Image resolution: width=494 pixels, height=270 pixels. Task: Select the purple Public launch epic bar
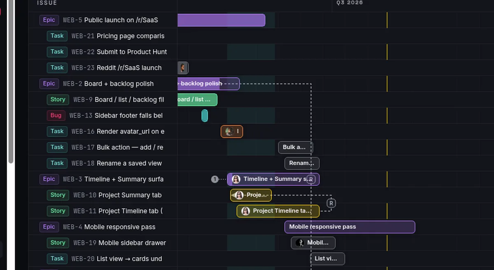pos(221,20)
